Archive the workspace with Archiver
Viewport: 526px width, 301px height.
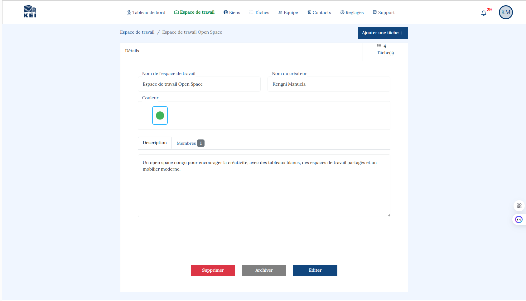point(264,270)
